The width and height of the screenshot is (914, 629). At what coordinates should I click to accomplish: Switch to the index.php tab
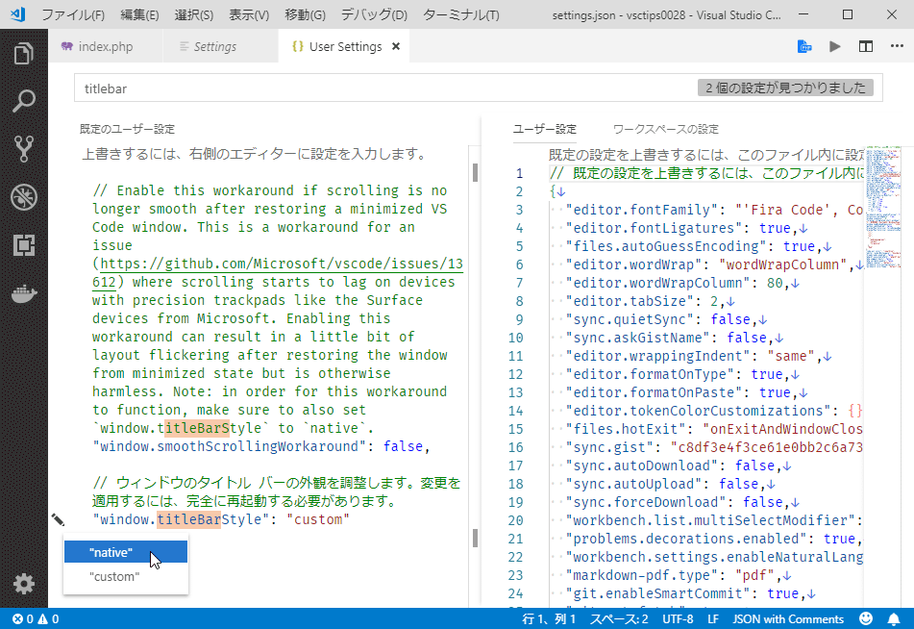(106, 45)
